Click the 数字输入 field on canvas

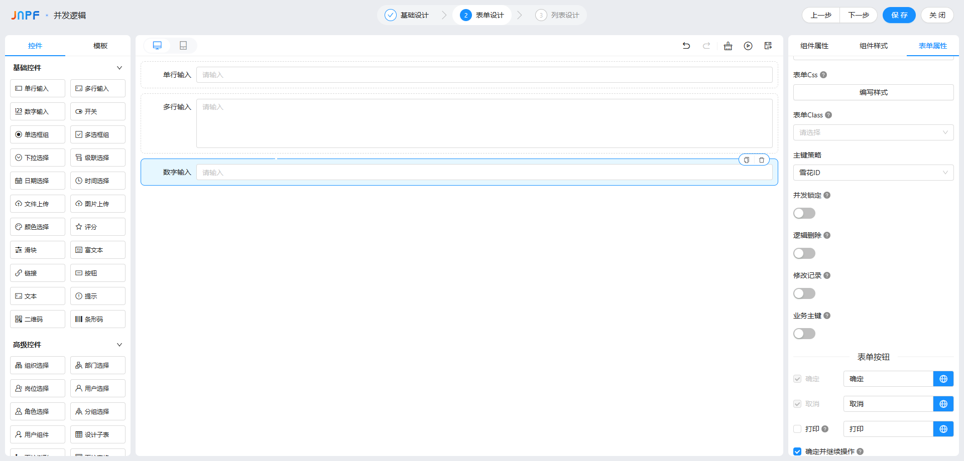point(485,172)
